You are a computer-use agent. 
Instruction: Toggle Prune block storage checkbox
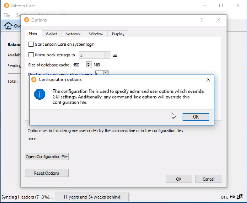click(31, 55)
